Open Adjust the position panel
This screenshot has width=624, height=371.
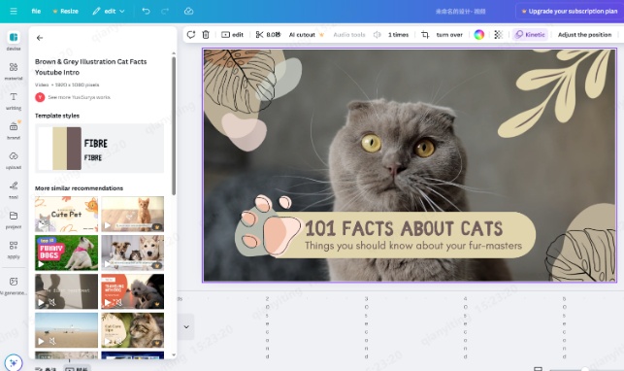point(584,35)
